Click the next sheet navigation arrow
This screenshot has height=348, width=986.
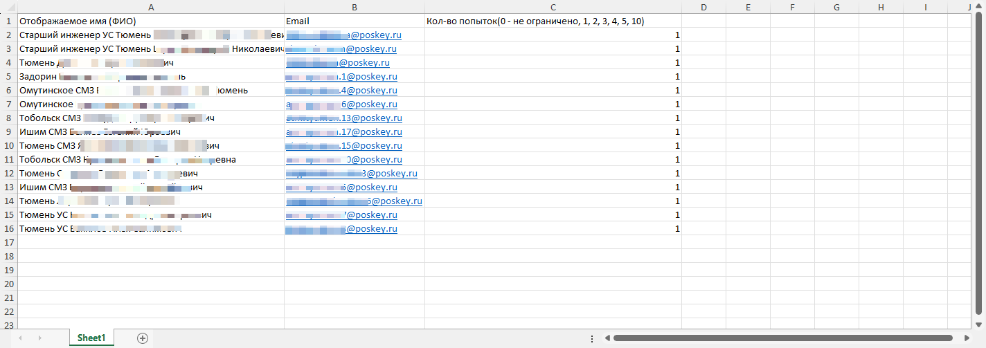[39, 338]
